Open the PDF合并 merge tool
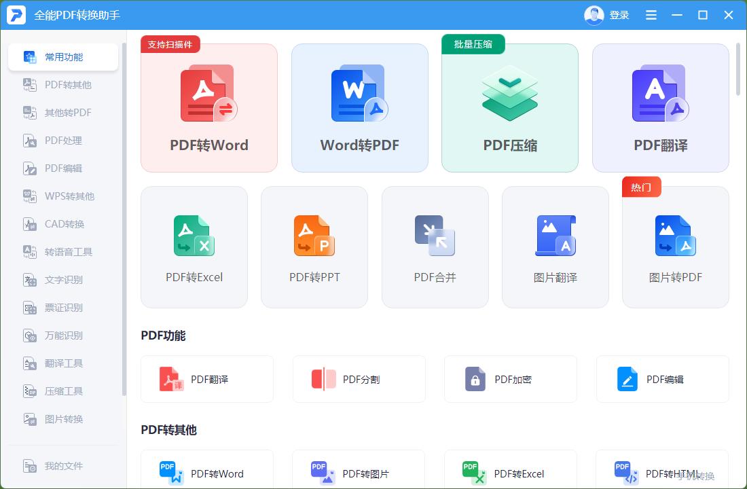The width and height of the screenshot is (747, 489). pos(435,247)
